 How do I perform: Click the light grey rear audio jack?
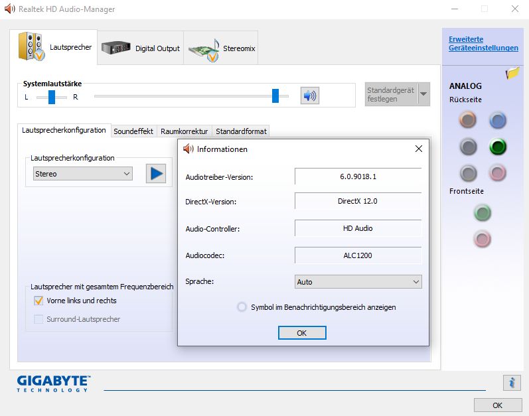[x=468, y=173]
